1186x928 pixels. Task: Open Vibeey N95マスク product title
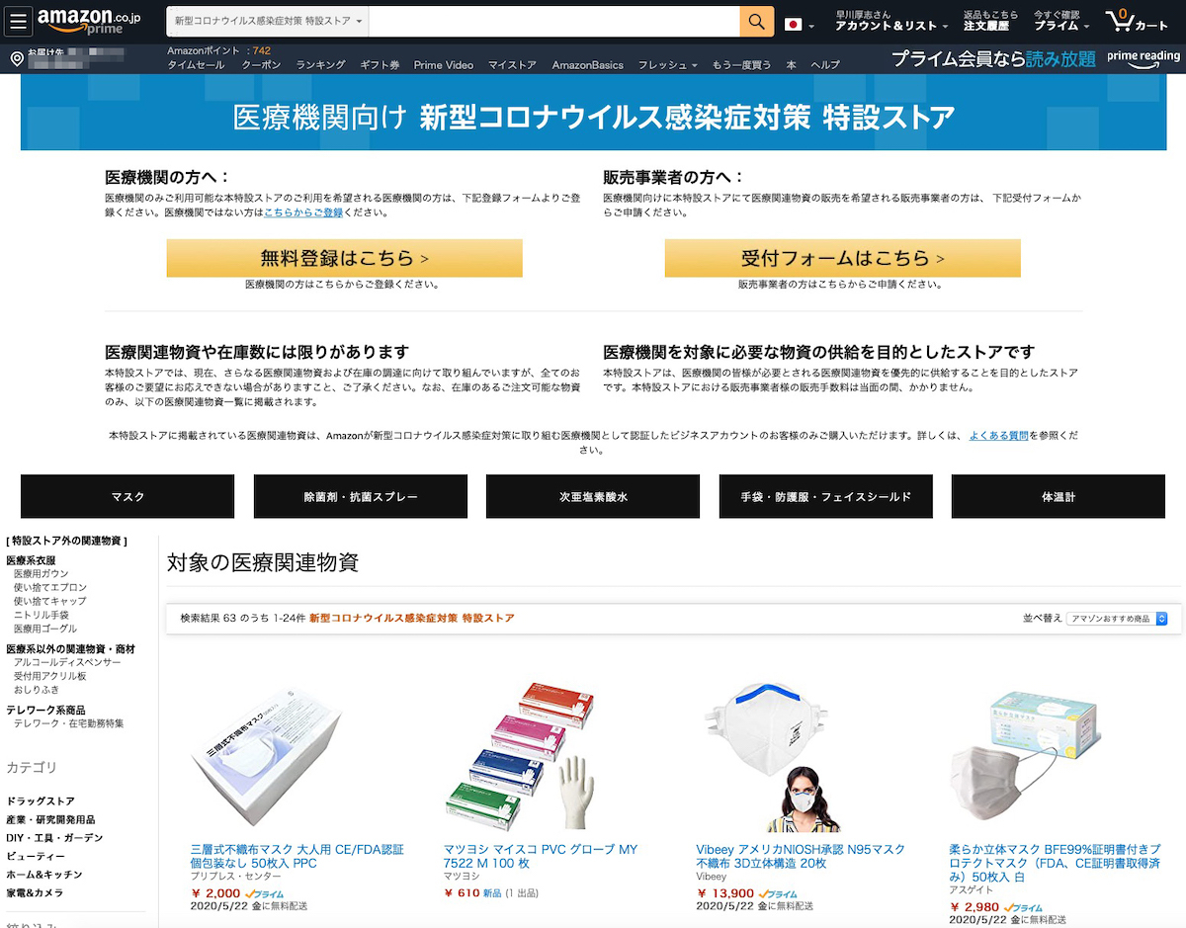click(801, 856)
